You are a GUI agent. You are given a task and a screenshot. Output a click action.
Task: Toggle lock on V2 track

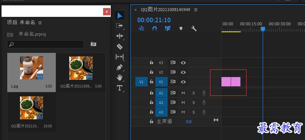[x=151, y=72]
